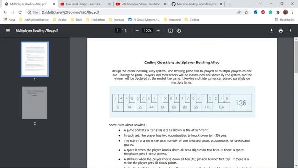Click total score 136 in bowling scoreboard
This screenshot has height=168, width=298.
[241, 103]
